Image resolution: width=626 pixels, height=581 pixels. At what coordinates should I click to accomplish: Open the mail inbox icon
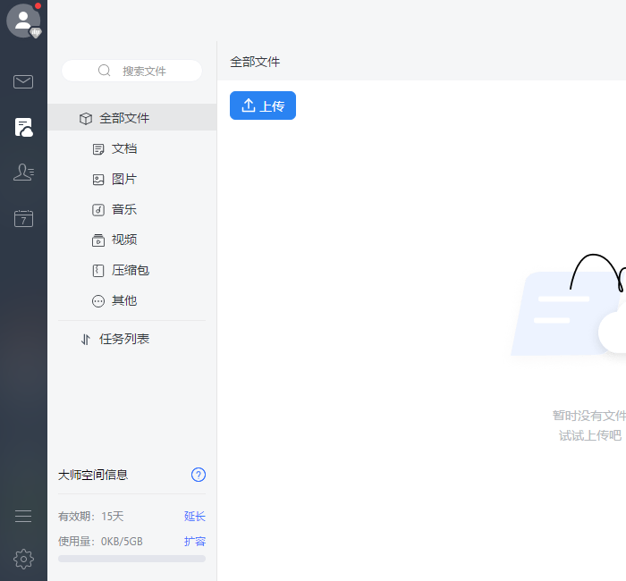click(x=23, y=82)
